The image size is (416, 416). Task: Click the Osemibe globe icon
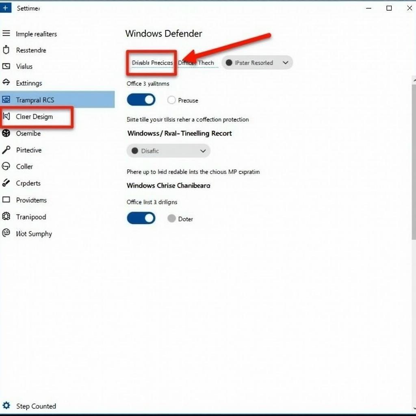6,133
